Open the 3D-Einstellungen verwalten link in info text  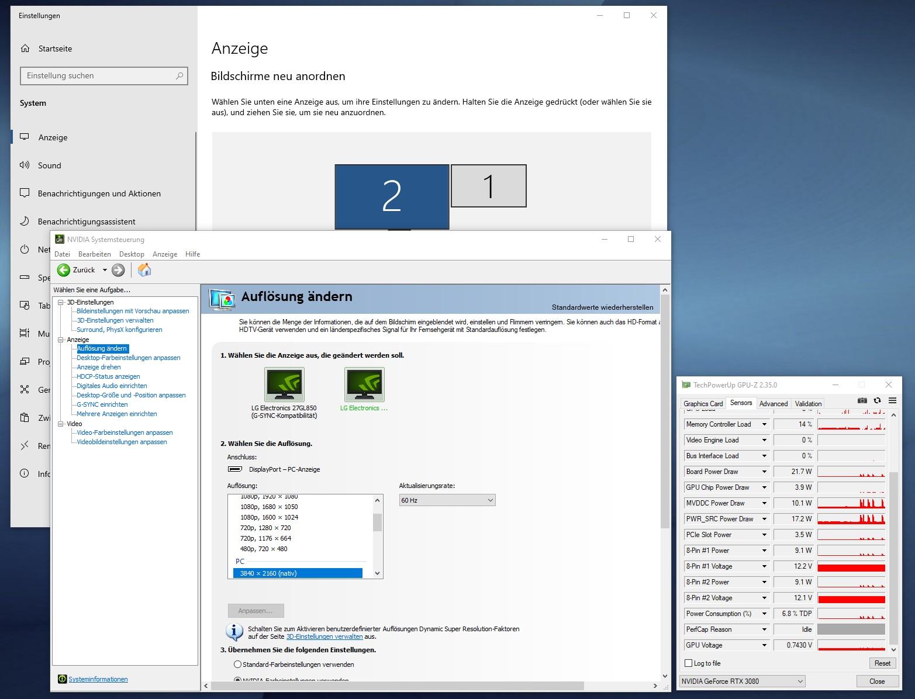324,636
